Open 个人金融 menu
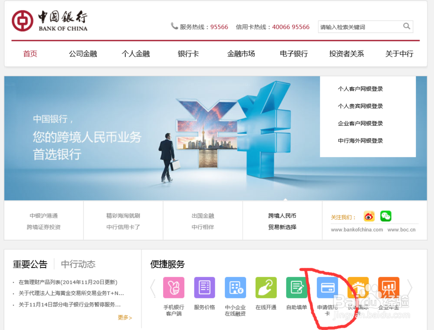434x330 pixels. point(135,54)
